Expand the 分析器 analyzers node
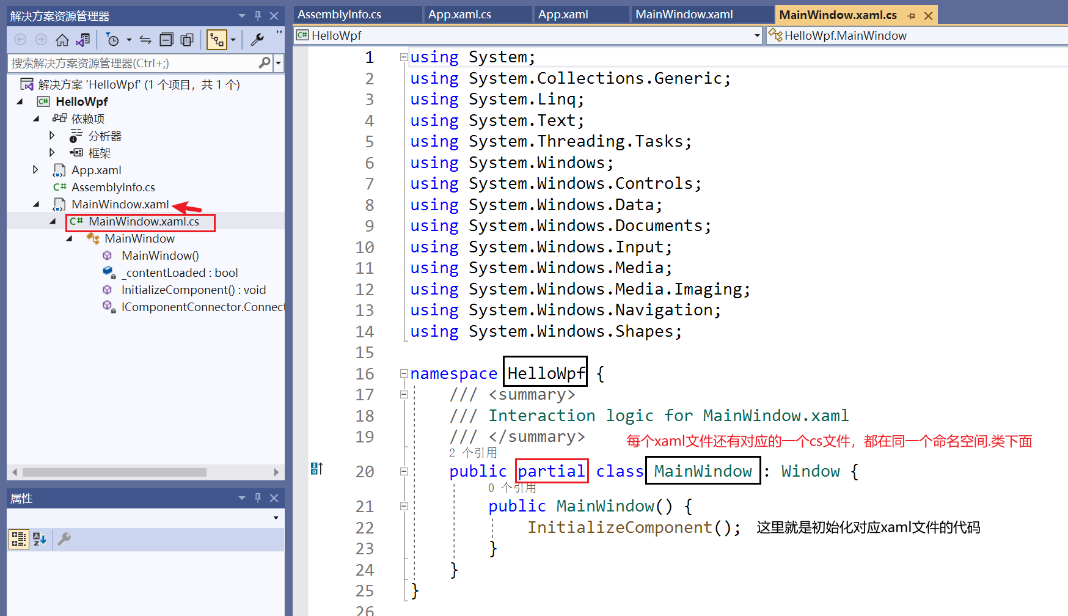This screenshot has width=1068, height=616. [52, 136]
